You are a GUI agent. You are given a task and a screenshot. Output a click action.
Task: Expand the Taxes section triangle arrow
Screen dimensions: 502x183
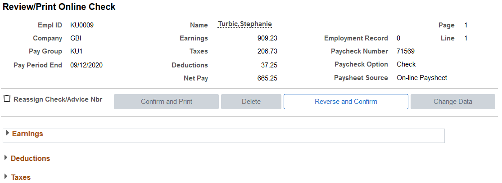point(6,177)
